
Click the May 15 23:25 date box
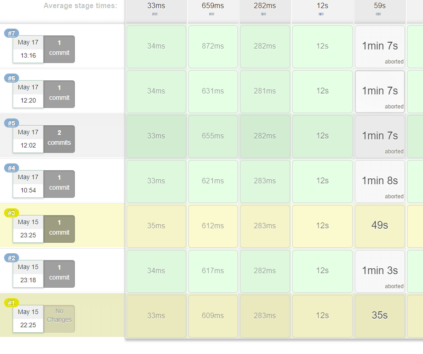[28, 229]
